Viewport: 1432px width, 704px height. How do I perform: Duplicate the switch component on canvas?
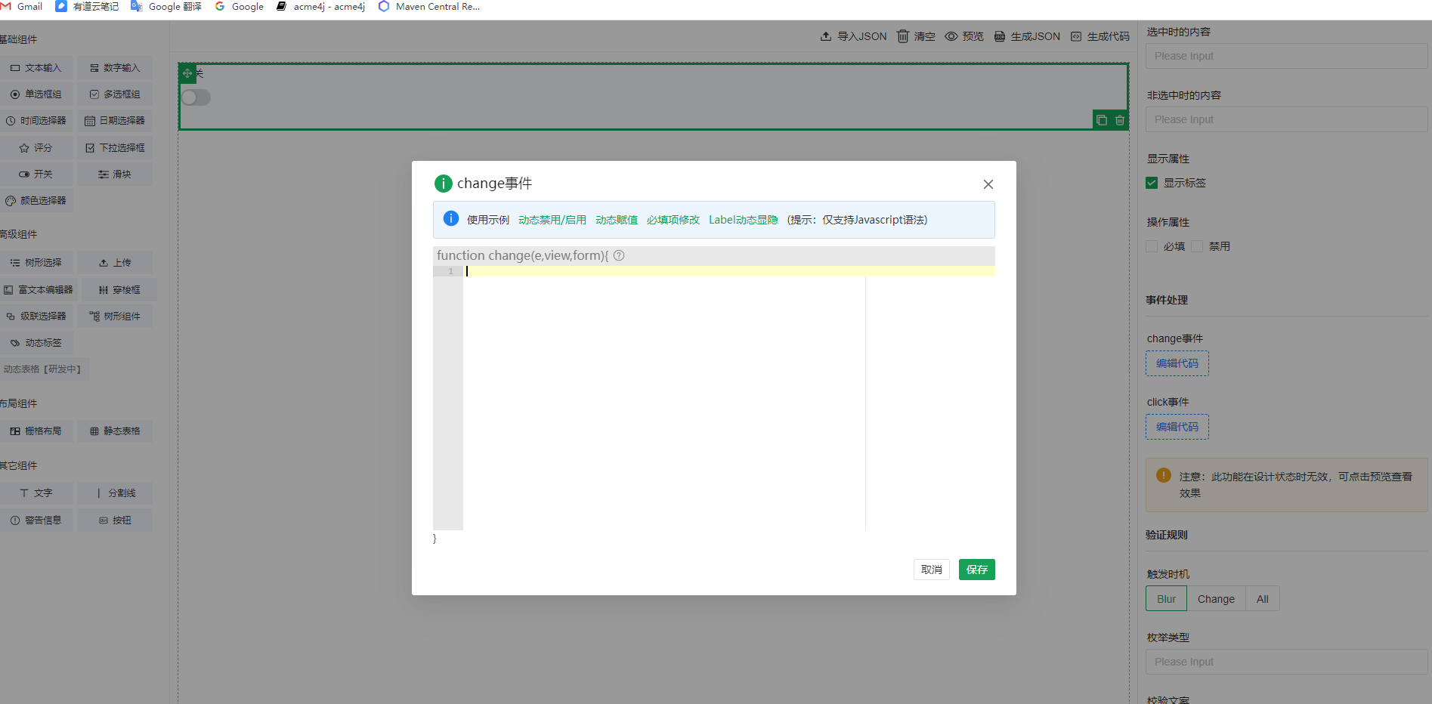[x=1101, y=119]
